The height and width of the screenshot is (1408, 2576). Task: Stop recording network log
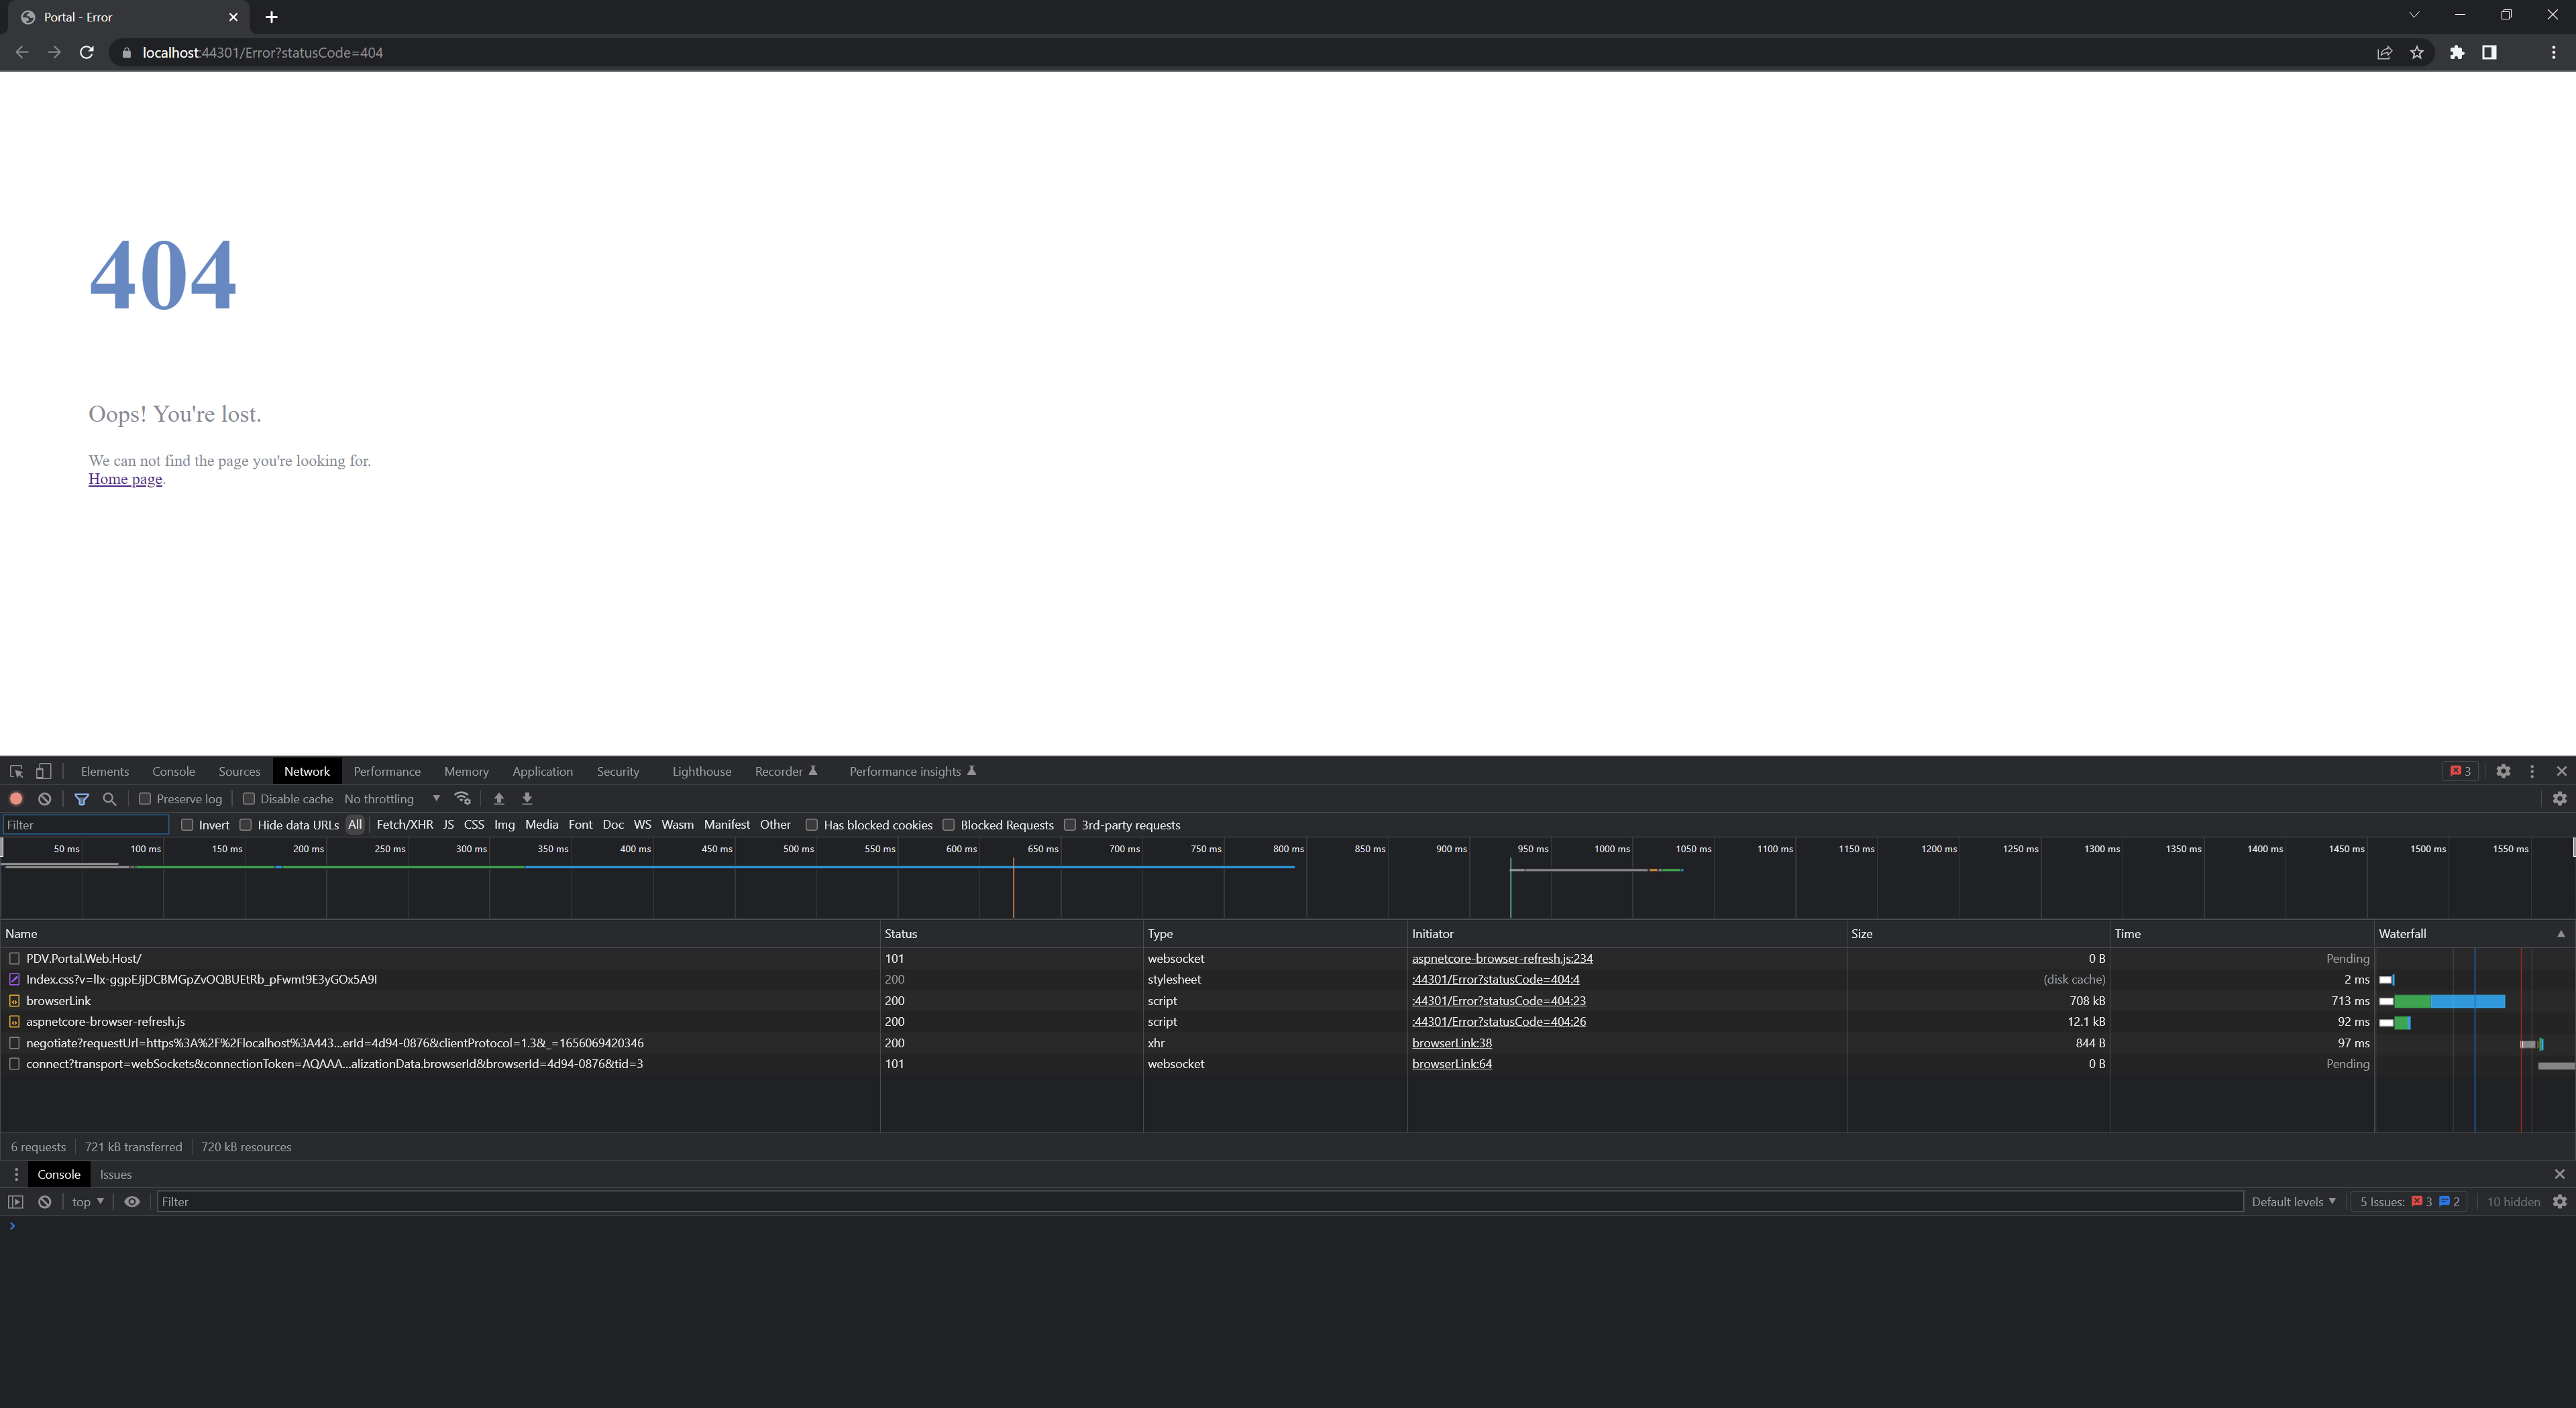coord(16,799)
